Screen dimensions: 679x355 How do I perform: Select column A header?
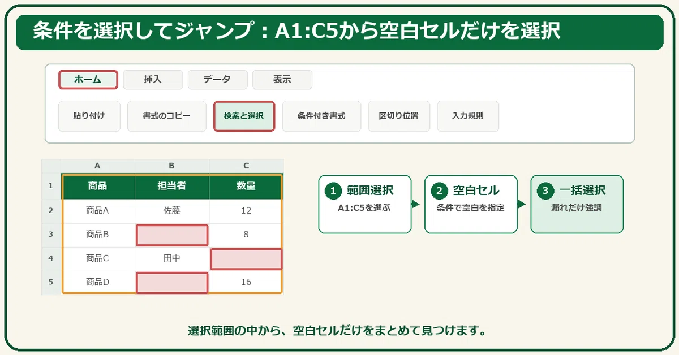point(98,166)
